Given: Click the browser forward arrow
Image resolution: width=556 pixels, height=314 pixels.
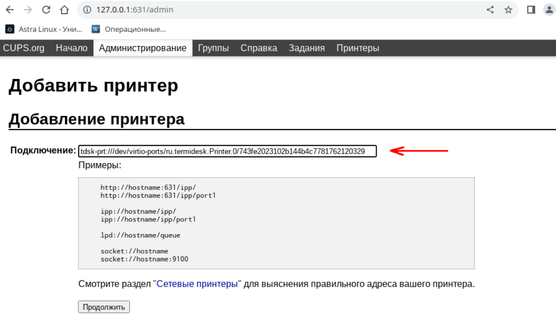Looking at the screenshot, I should tap(27, 10).
